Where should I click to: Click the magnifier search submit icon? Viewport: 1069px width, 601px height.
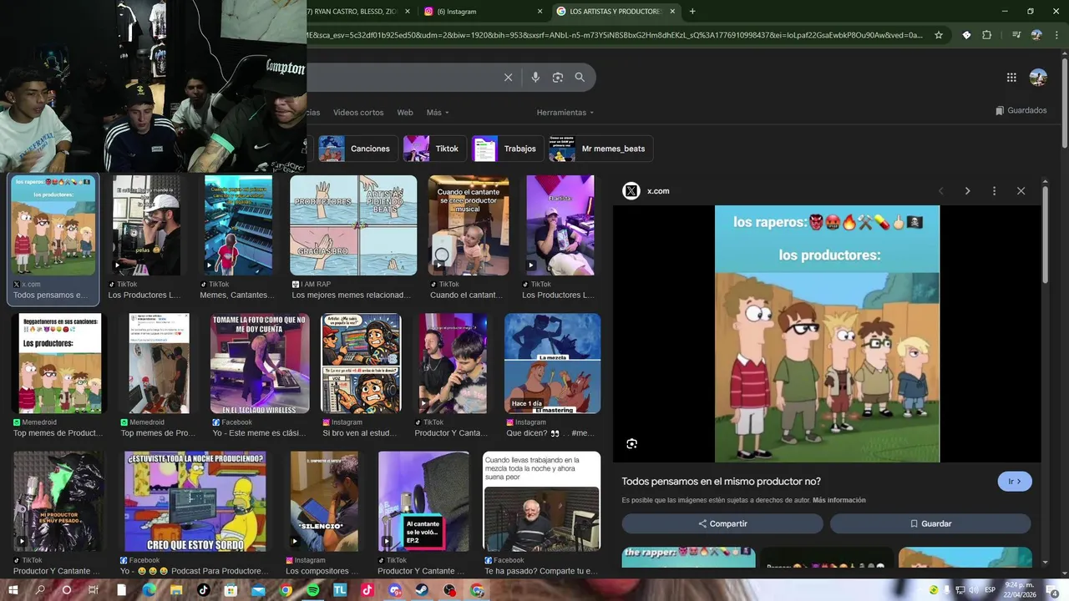click(580, 78)
